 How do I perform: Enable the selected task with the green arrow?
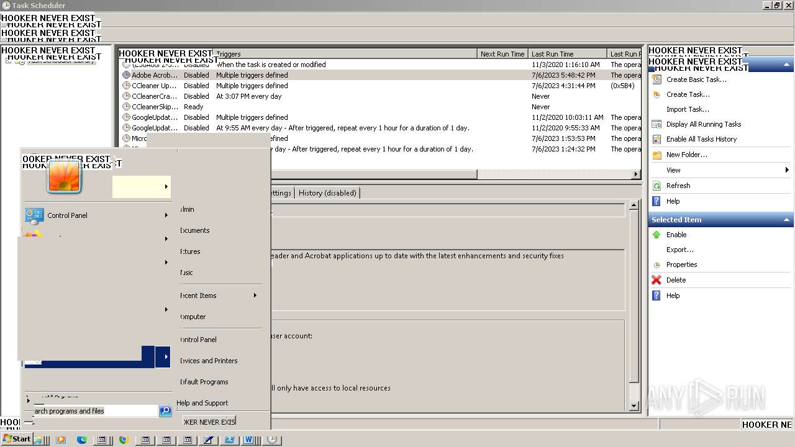656,235
